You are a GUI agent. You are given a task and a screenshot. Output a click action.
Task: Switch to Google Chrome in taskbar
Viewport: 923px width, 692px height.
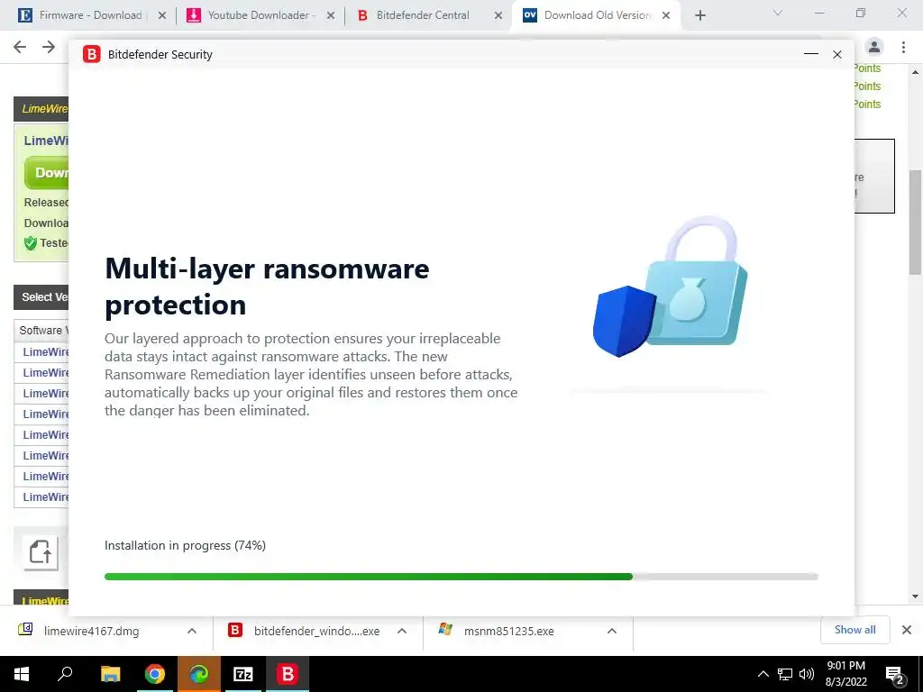point(155,674)
